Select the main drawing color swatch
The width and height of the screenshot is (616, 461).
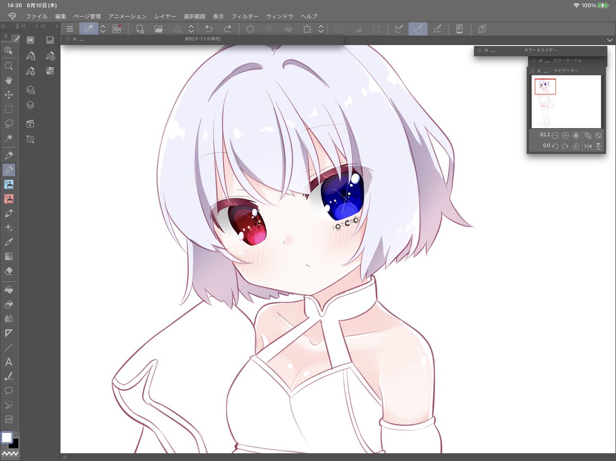[7, 437]
